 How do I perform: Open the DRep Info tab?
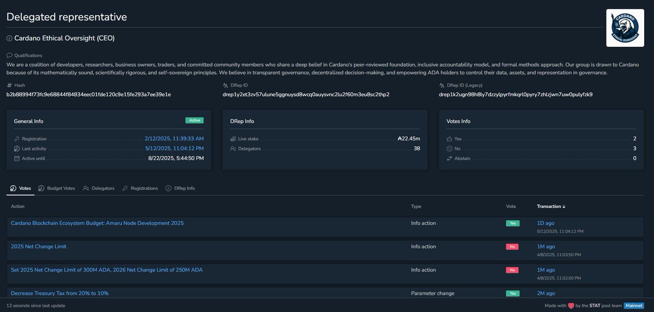(180, 188)
